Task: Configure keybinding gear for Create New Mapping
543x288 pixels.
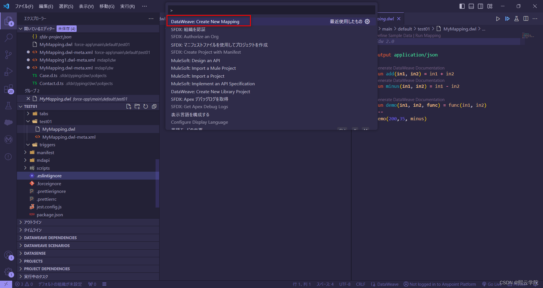Action: (x=367, y=21)
